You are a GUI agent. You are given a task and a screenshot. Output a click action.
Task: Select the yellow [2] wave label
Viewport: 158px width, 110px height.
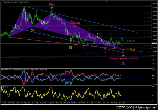coord(52,8)
